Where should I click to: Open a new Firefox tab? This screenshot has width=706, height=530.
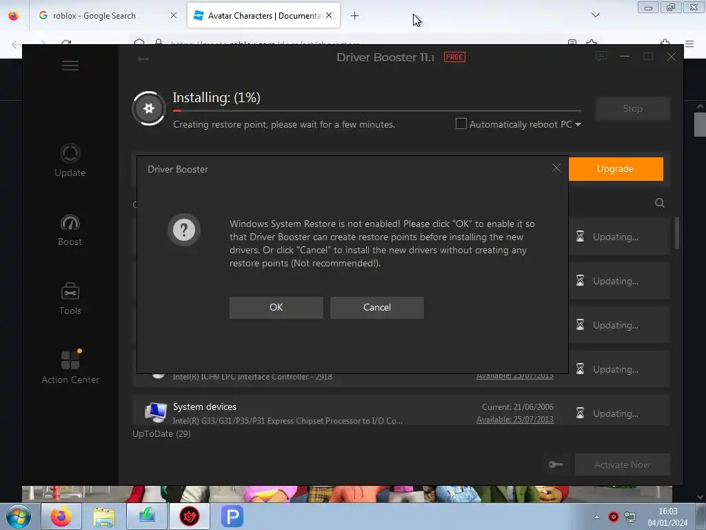pos(355,16)
